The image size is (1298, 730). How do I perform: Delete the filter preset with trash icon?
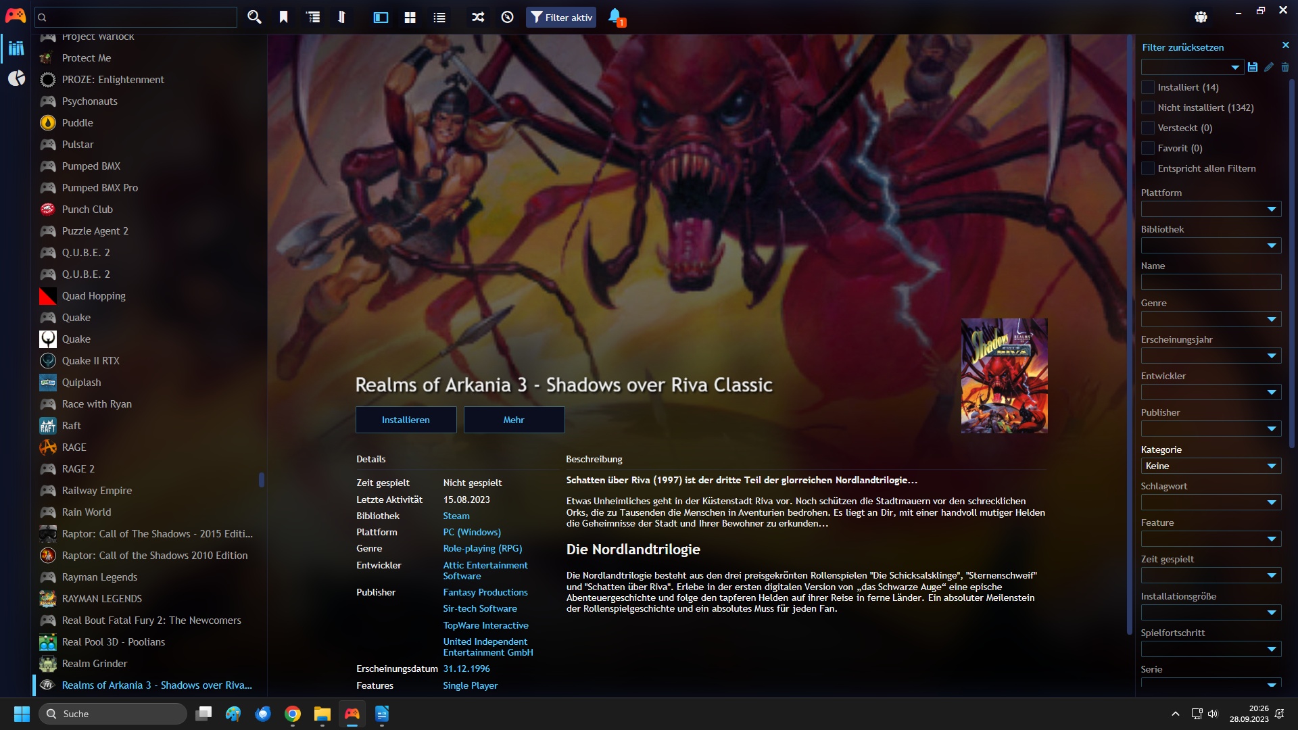tap(1285, 67)
